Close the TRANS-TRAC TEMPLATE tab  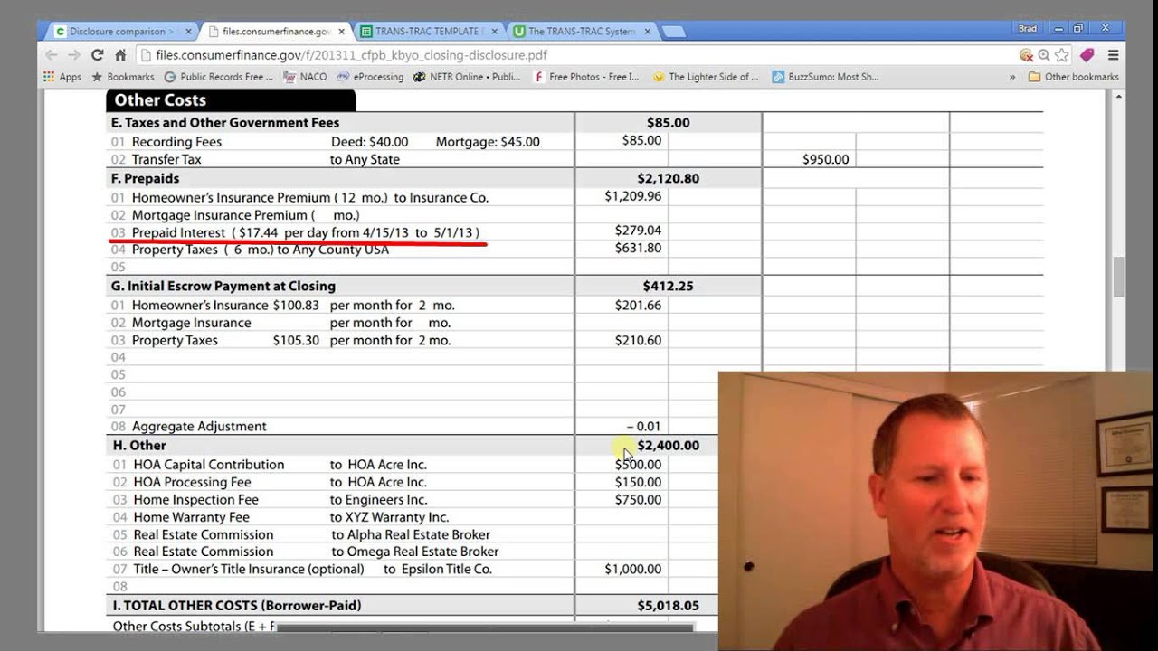click(x=495, y=31)
